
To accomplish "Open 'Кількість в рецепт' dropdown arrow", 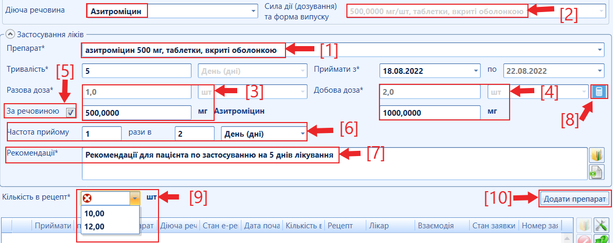I will [x=134, y=198].
